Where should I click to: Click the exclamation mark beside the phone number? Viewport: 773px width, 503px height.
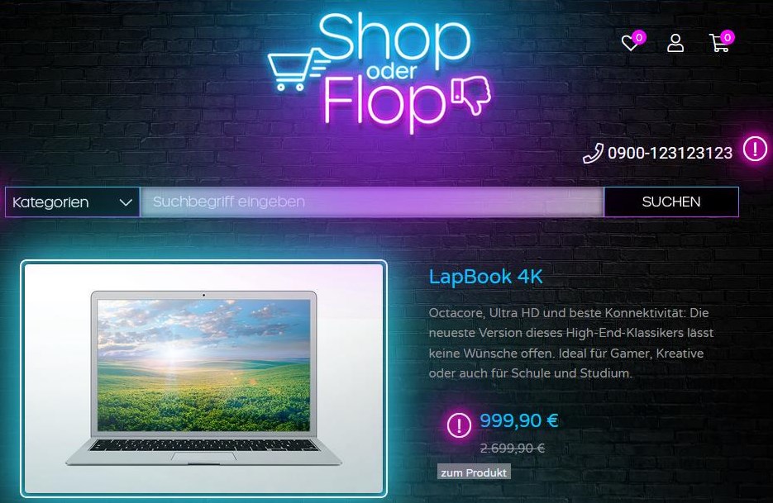click(x=755, y=149)
